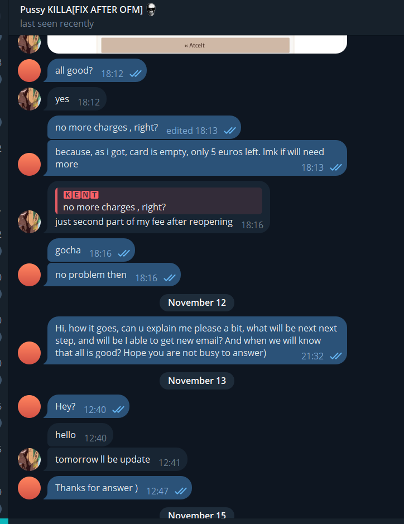Jump to the November 12 date marker

pyautogui.click(x=197, y=302)
